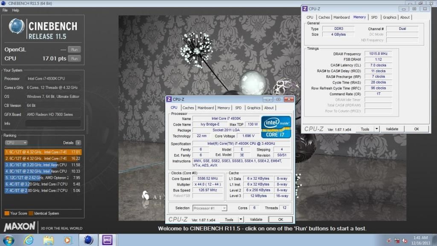The height and width of the screenshot is (246, 437).
Task: Run the OpenGL benchmark test
Action: [74, 50]
